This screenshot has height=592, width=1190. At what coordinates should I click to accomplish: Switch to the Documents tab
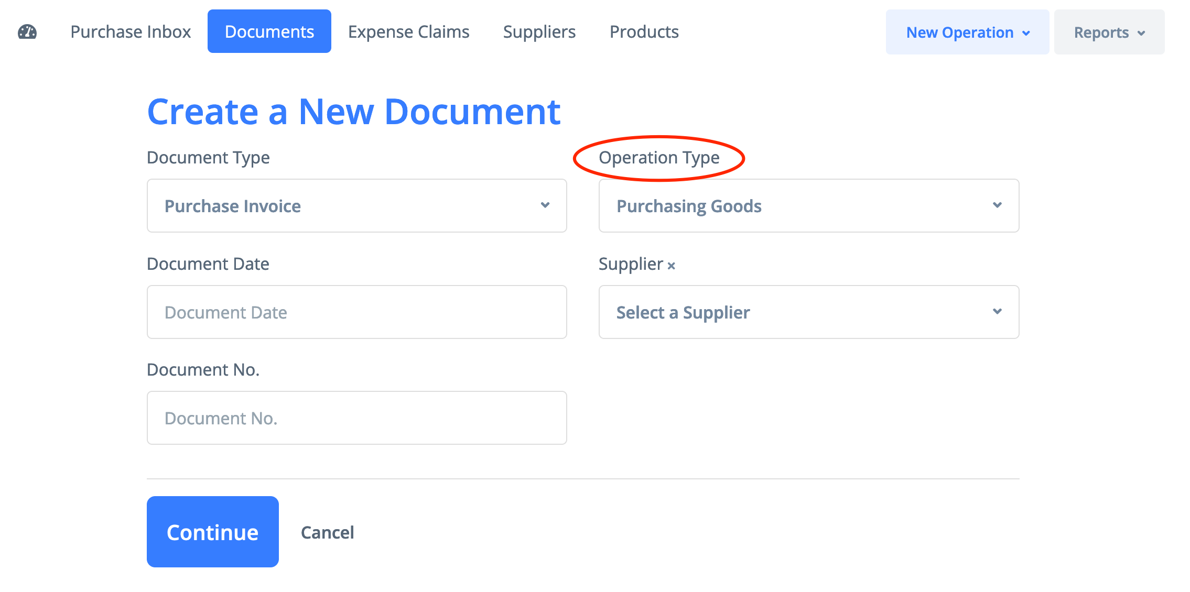point(269,32)
